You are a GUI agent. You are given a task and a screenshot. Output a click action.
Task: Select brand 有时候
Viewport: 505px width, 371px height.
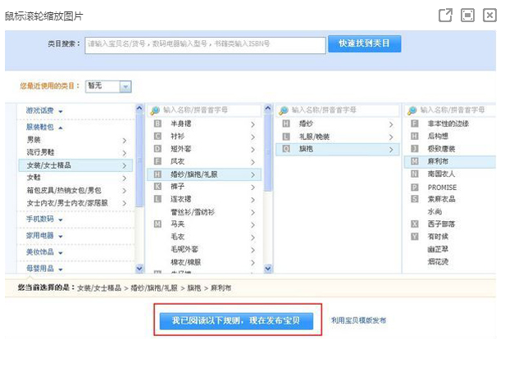click(x=450, y=237)
